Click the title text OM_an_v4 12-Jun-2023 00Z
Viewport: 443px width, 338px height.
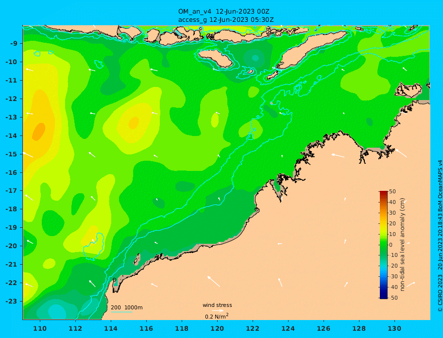(x=224, y=12)
